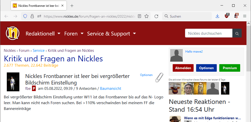The height and width of the screenshot is (122, 251).
Task: Click the doll avatar in active members
Action: coord(175,88)
